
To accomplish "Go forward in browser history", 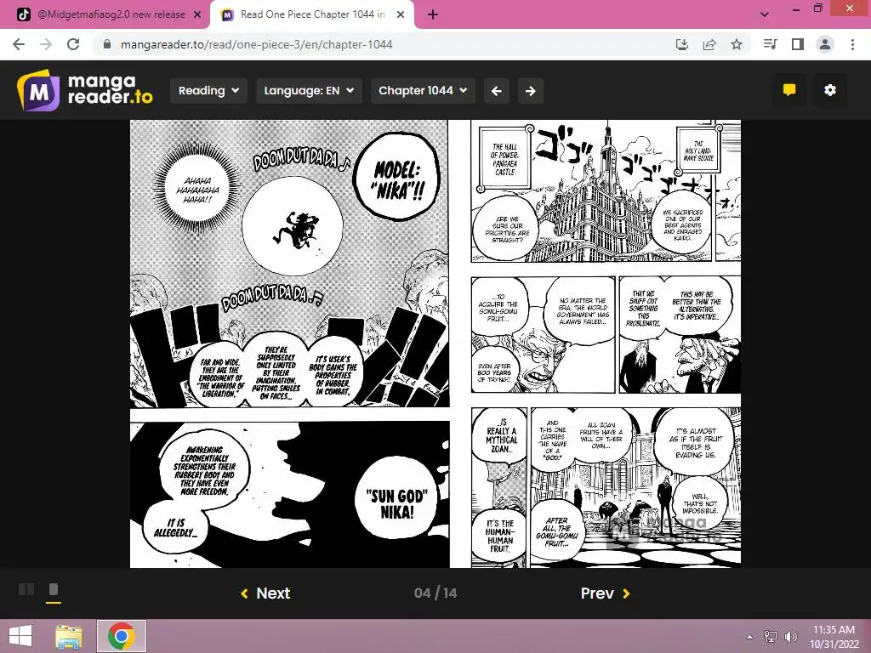I will click(46, 44).
